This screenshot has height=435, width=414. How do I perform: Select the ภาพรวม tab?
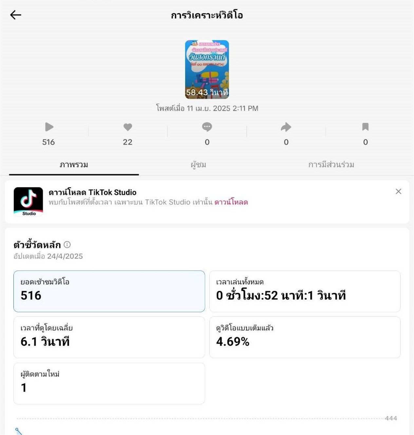coord(74,165)
